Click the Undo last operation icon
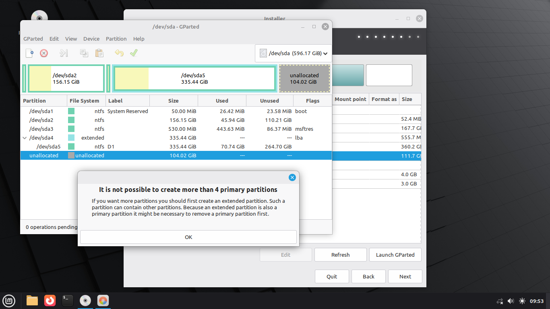550x309 pixels. coord(119,53)
